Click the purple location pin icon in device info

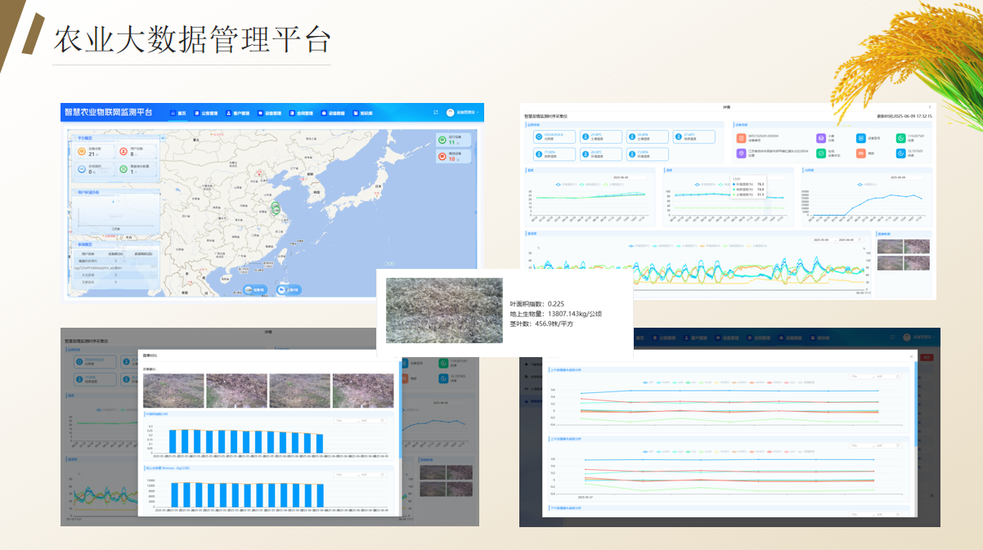(742, 152)
